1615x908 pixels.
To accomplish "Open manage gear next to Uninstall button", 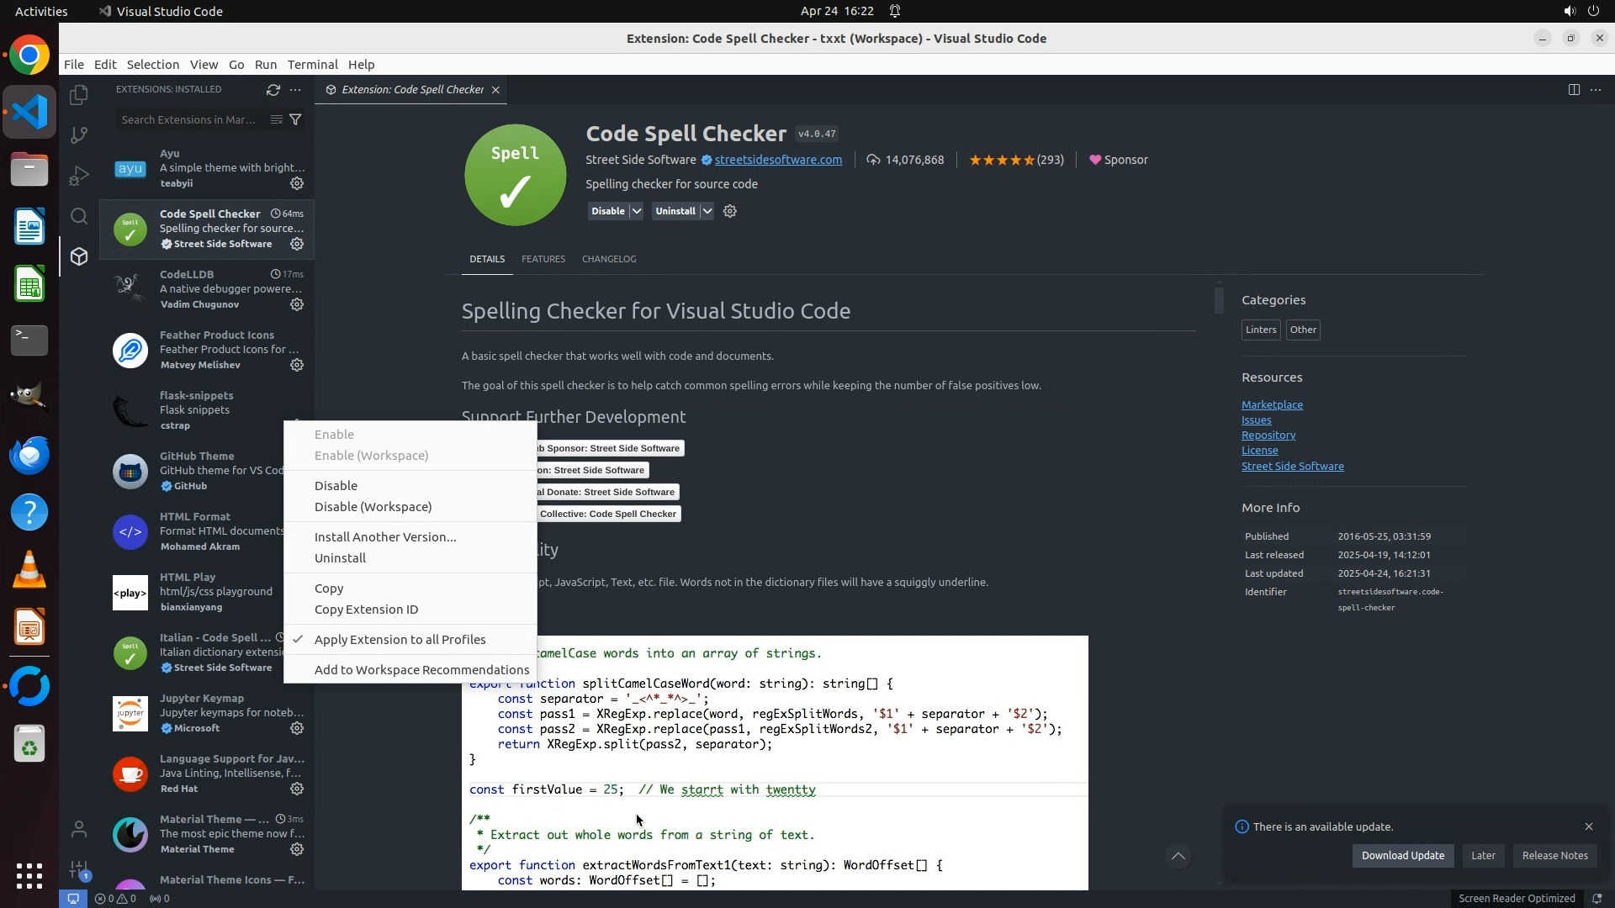I will click(x=730, y=211).
